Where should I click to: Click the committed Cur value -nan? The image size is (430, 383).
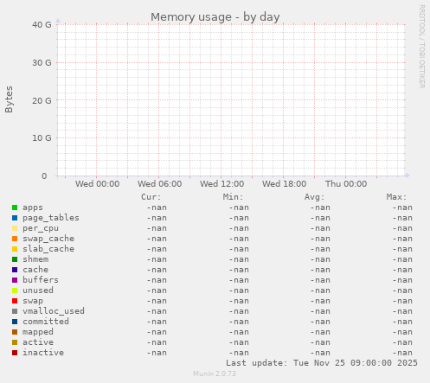tap(157, 322)
